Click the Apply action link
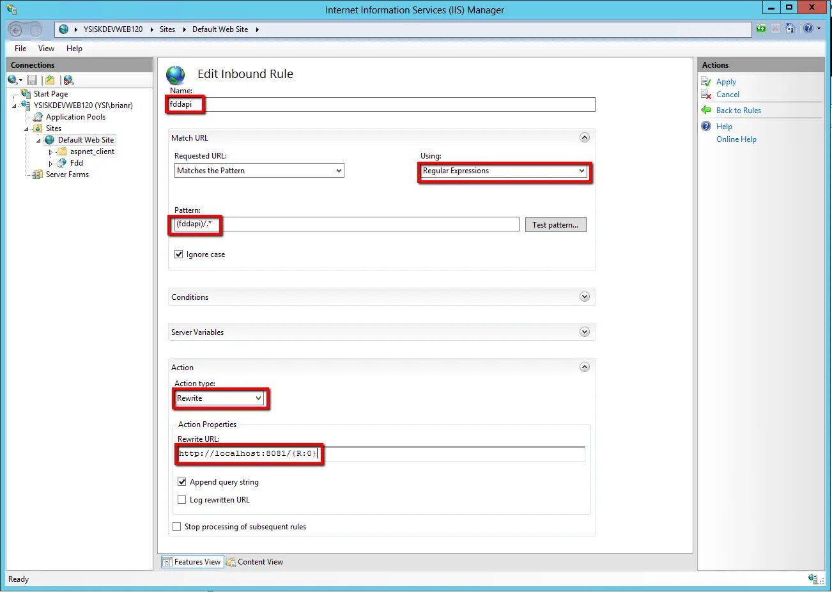832x592 pixels. [x=726, y=82]
